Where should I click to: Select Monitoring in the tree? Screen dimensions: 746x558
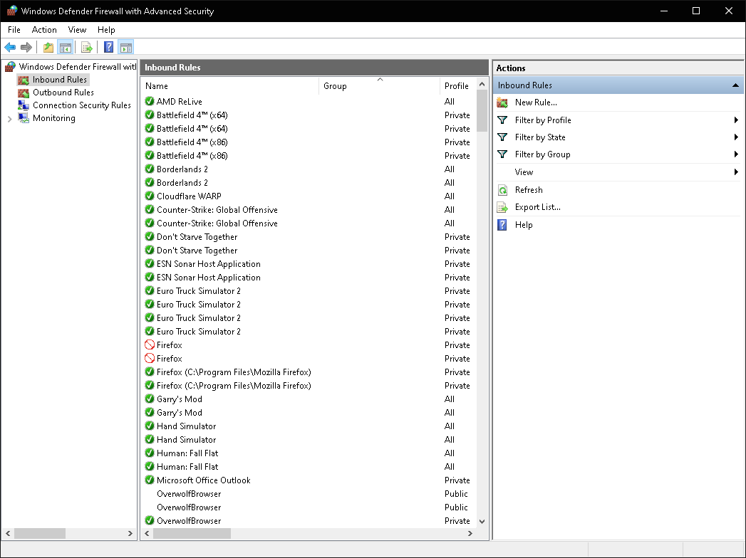pos(53,118)
